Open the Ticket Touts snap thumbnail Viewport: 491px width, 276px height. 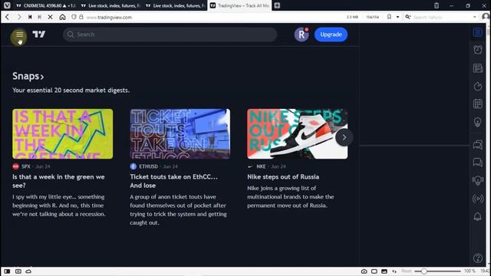pos(180,134)
